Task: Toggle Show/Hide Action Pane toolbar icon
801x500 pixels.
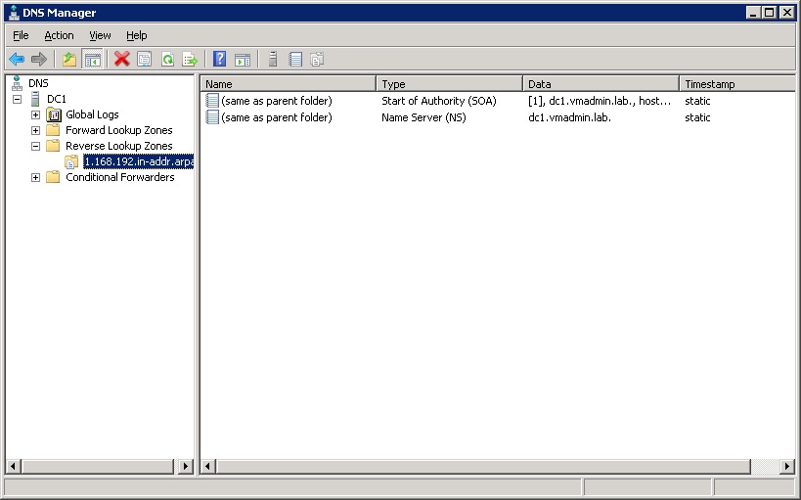Action: tap(243, 60)
